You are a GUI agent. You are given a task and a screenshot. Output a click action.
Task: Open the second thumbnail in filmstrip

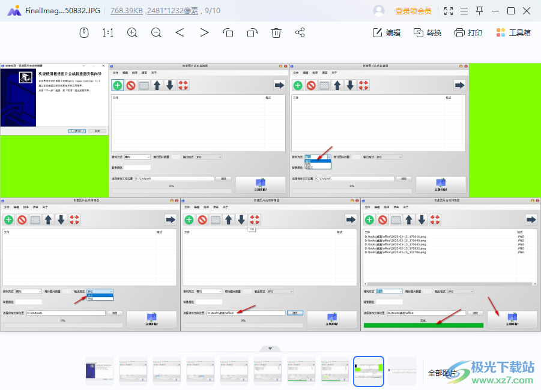pyautogui.click(x=133, y=371)
